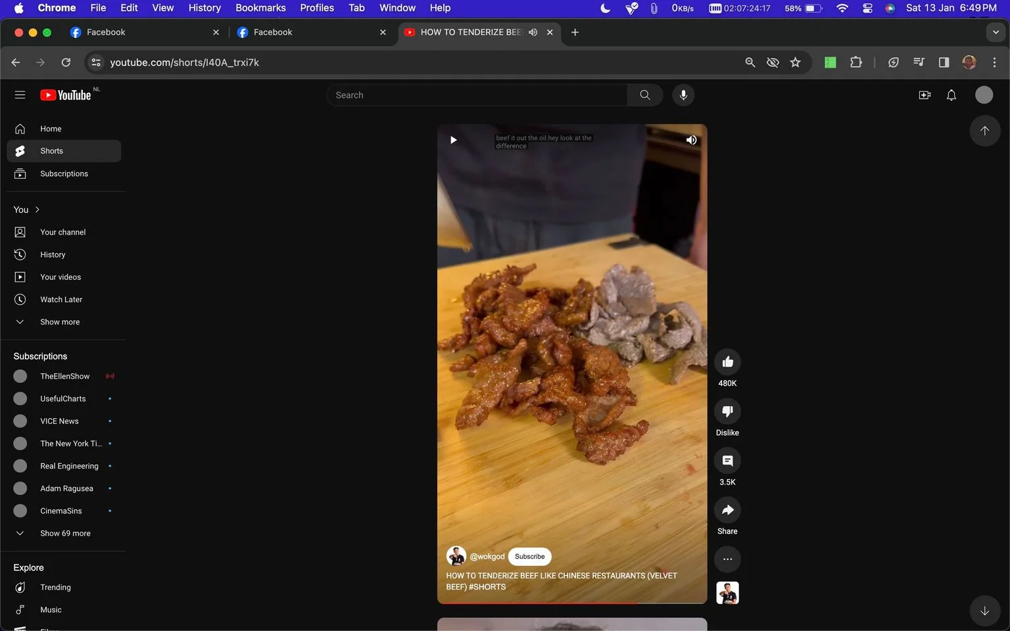Open Music in Explore
1010x631 pixels.
(x=64, y=609)
